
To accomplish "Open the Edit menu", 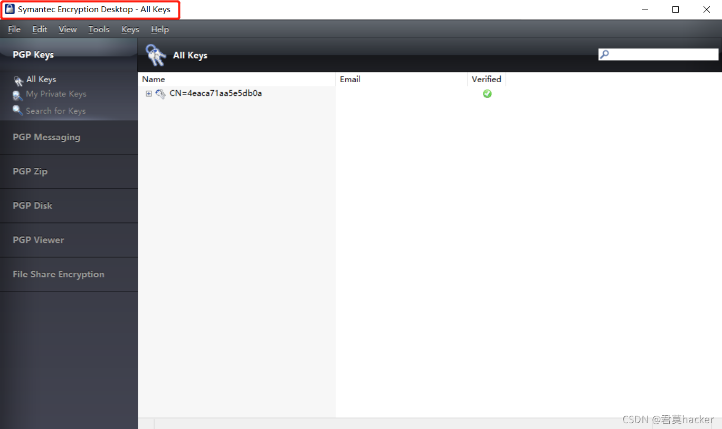I will point(40,29).
